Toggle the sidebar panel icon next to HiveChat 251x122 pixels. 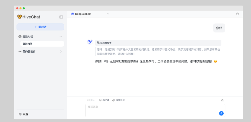coord(61,17)
